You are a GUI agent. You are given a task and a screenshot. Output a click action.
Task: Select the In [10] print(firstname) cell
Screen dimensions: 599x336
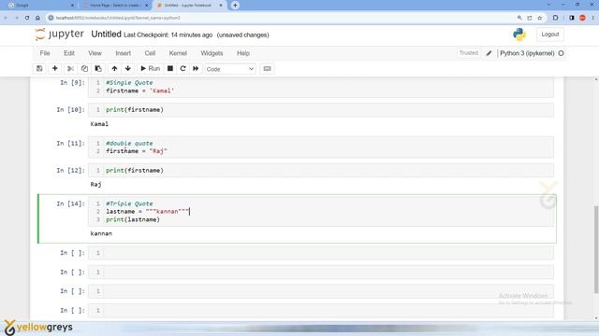[320, 110]
